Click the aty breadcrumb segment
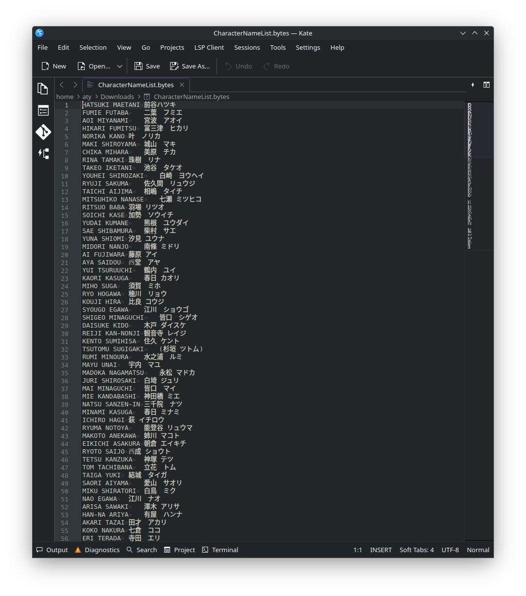 pyautogui.click(x=87, y=97)
